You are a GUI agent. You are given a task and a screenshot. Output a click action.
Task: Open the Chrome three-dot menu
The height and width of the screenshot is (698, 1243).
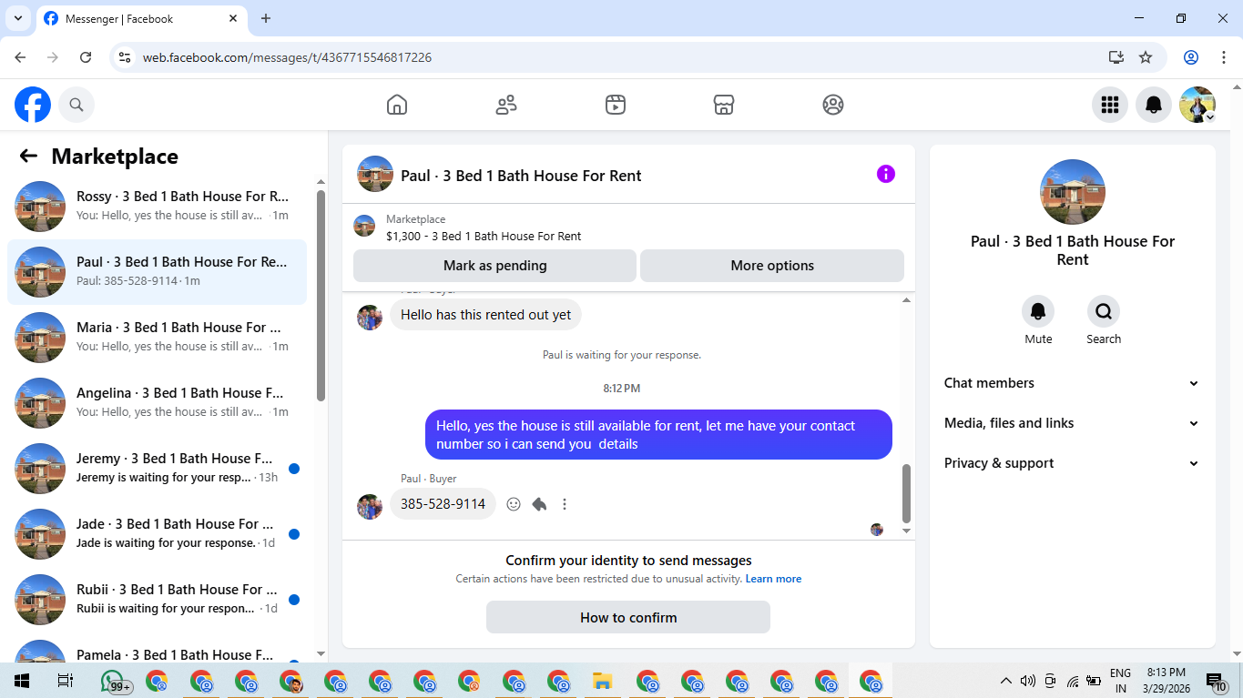[x=1222, y=57]
